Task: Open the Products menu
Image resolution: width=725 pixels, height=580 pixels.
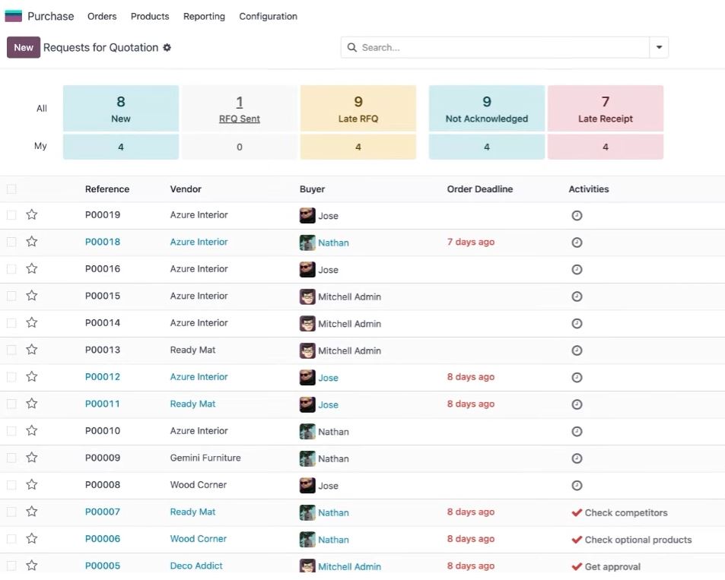Action: coord(150,16)
